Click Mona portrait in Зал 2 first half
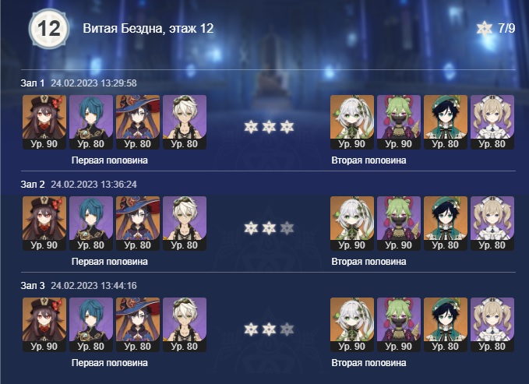This screenshot has height=384, width=529. point(138,223)
